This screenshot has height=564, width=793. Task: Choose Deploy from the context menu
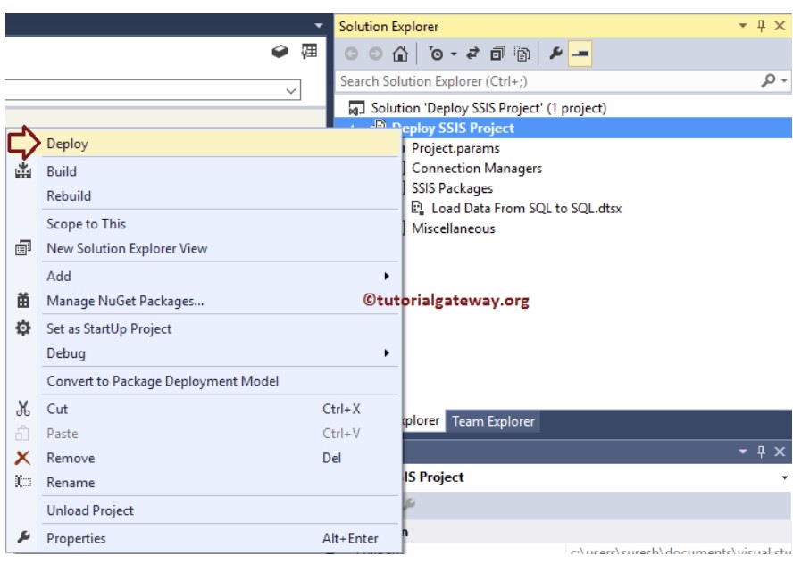coord(221,144)
